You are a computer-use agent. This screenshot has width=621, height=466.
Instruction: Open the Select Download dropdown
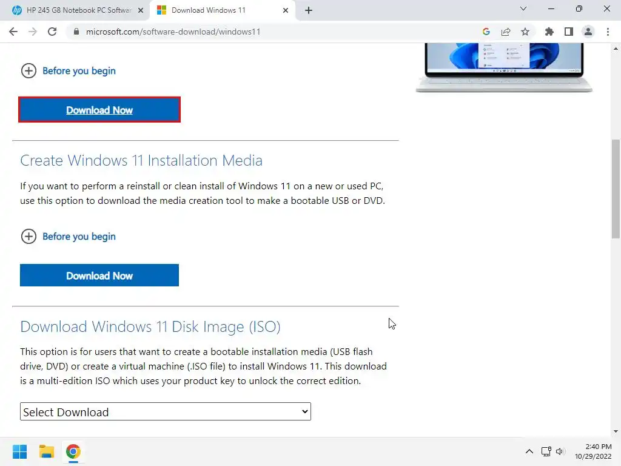click(166, 412)
